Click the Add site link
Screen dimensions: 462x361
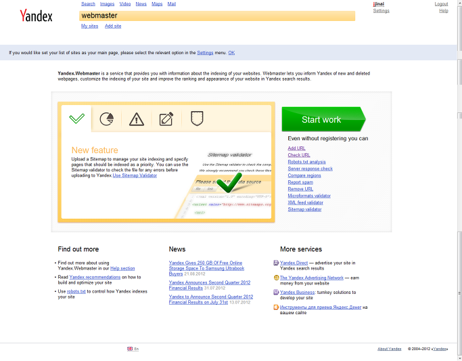pyautogui.click(x=113, y=26)
